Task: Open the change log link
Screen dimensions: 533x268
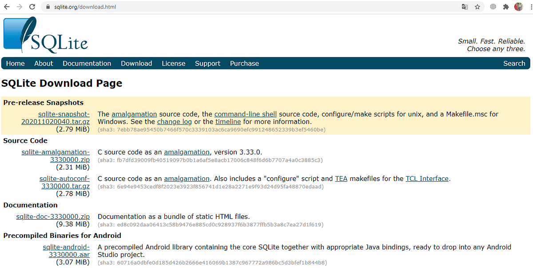Action: [174, 121]
